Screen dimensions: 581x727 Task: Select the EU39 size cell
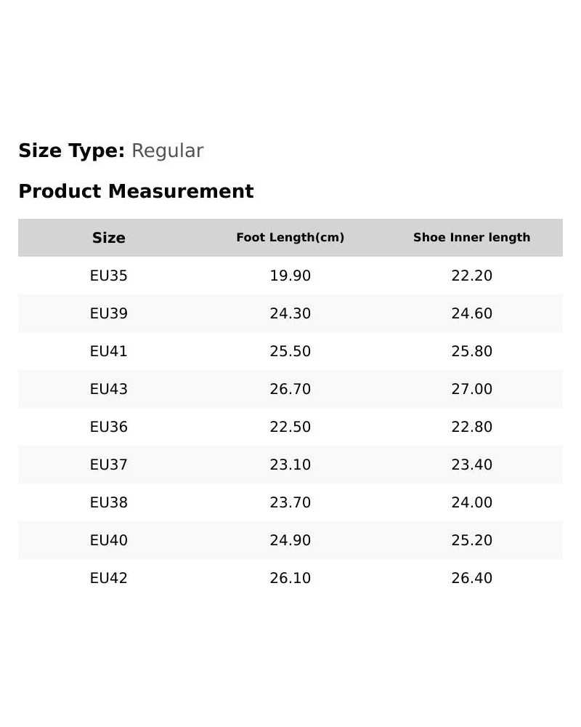[108, 313]
